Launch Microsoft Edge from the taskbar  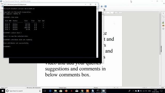[50, 91]
